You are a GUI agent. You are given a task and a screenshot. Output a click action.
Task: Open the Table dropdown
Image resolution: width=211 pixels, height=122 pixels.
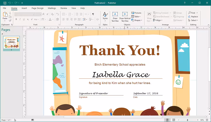(136, 17)
